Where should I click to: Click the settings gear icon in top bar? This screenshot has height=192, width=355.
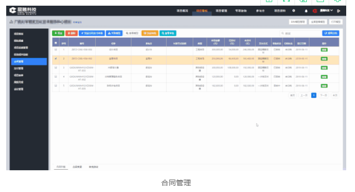click(293, 11)
